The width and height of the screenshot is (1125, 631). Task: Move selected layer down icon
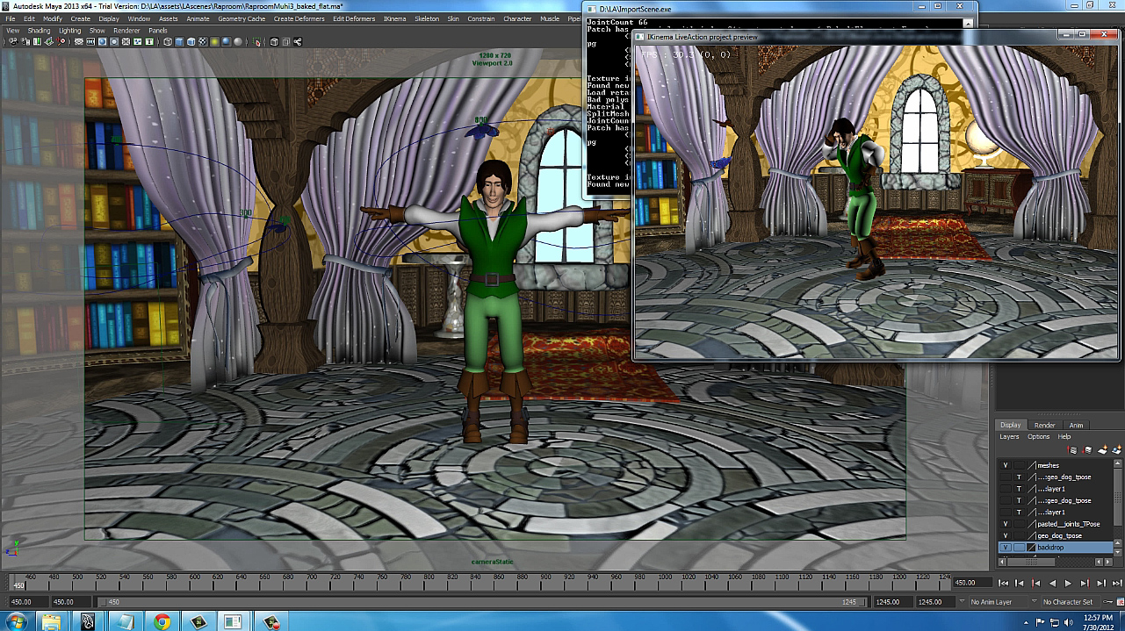click(1087, 449)
